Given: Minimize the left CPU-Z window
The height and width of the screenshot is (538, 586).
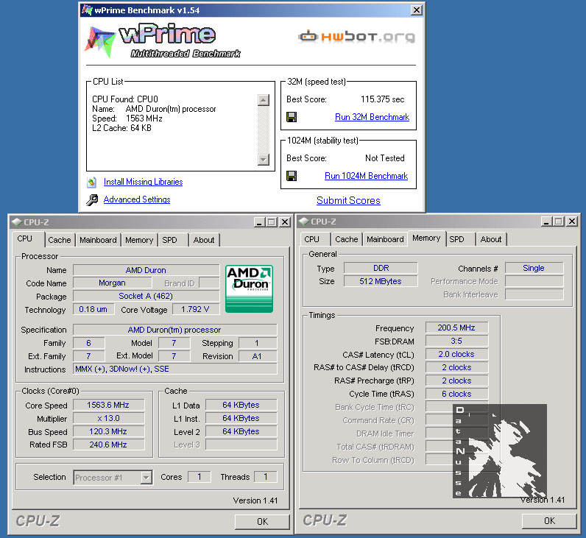Looking at the screenshot, I should click(x=259, y=222).
